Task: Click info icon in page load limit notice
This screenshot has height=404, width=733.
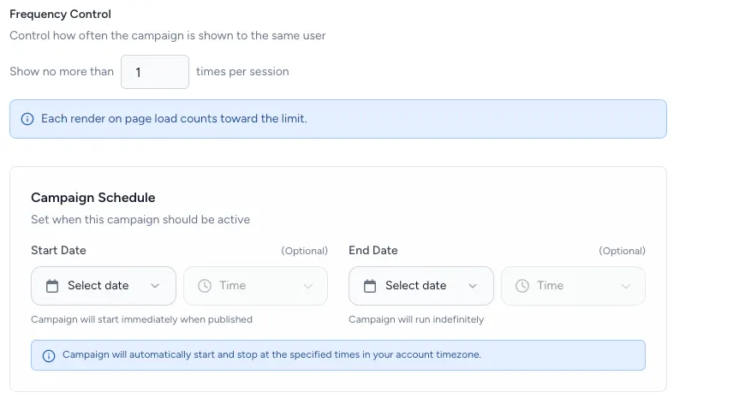Action: (x=27, y=119)
